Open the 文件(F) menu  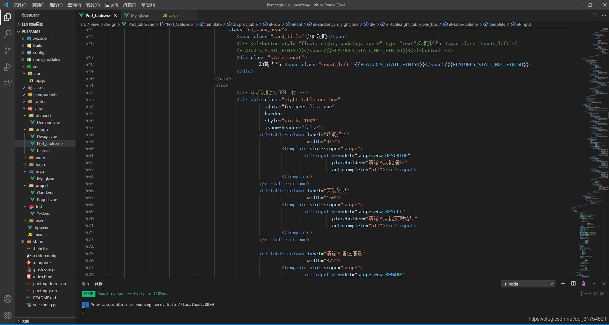[x=20, y=5]
